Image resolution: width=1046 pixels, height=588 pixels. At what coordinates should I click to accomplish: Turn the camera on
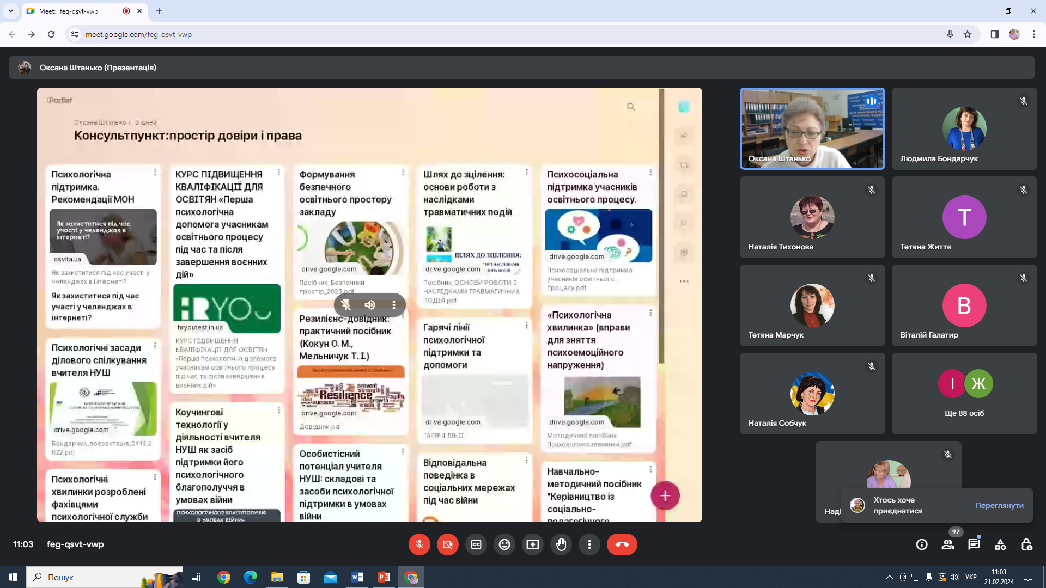[448, 544]
